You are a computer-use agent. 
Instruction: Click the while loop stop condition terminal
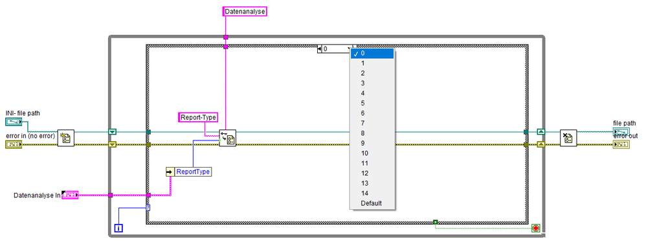click(535, 228)
